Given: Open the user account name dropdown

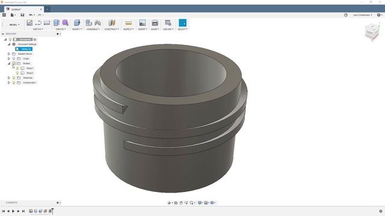Looking at the screenshot, I should point(362,15).
